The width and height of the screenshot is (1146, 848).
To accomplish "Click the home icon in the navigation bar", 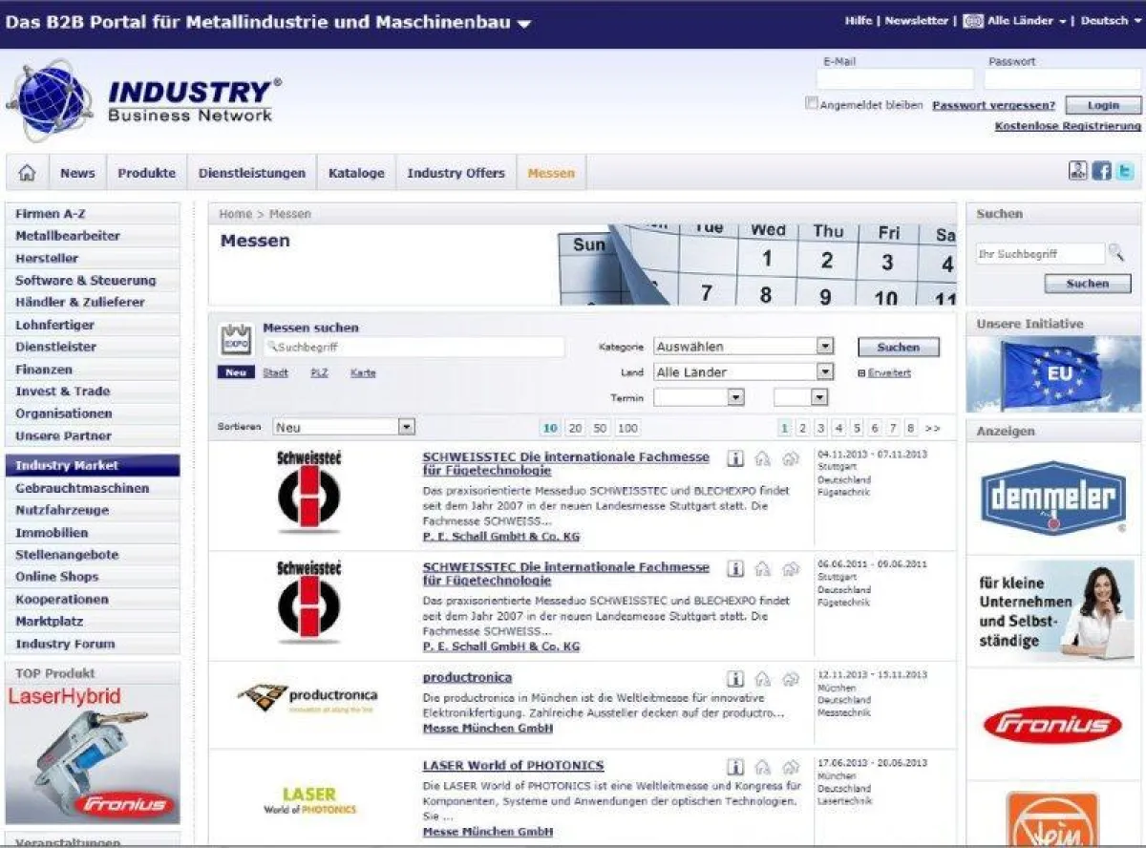I will coord(28,172).
